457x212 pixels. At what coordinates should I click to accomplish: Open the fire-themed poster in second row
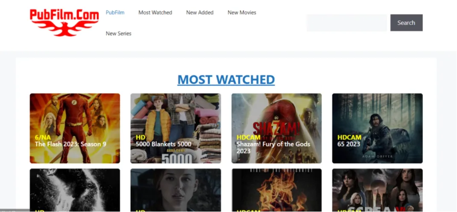(276, 189)
